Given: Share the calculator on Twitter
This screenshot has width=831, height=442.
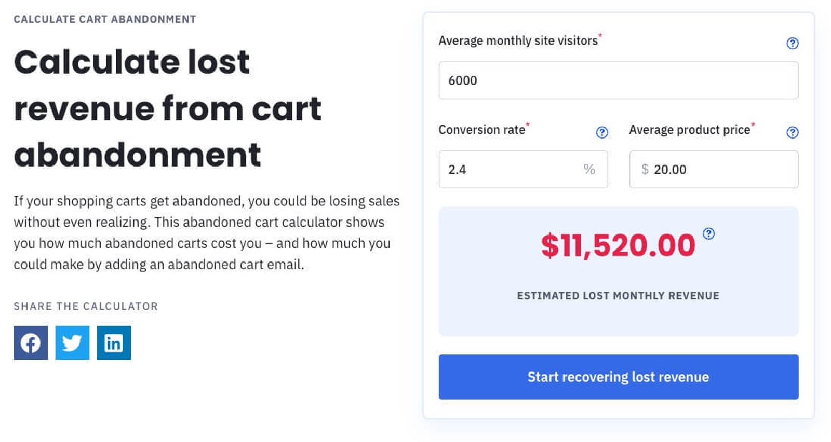Looking at the screenshot, I should click(x=72, y=342).
